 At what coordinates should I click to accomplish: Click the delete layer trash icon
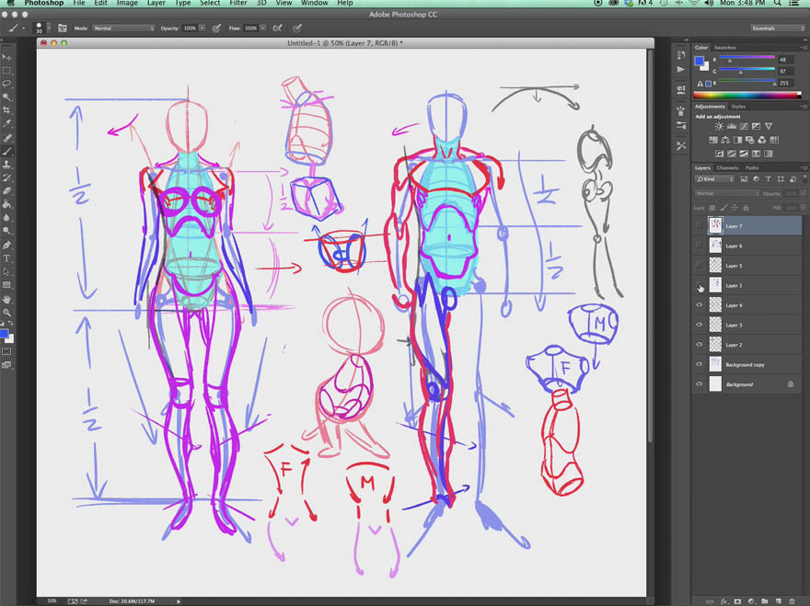coord(792,601)
